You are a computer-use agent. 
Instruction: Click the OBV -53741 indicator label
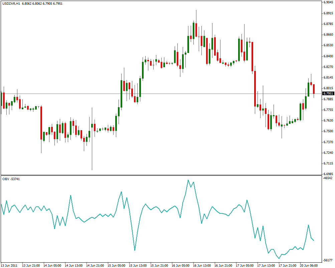pyautogui.click(x=11, y=179)
